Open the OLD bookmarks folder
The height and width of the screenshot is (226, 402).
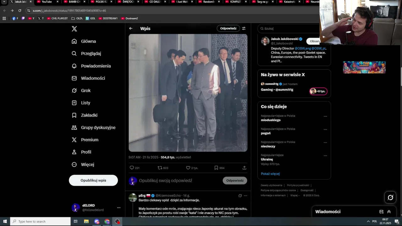coord(77,19)
